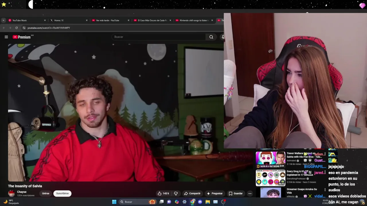This screenshot has height=206, width=367.
Task: Click the search magnifier button on YouTube
Action: coord(211,37)
